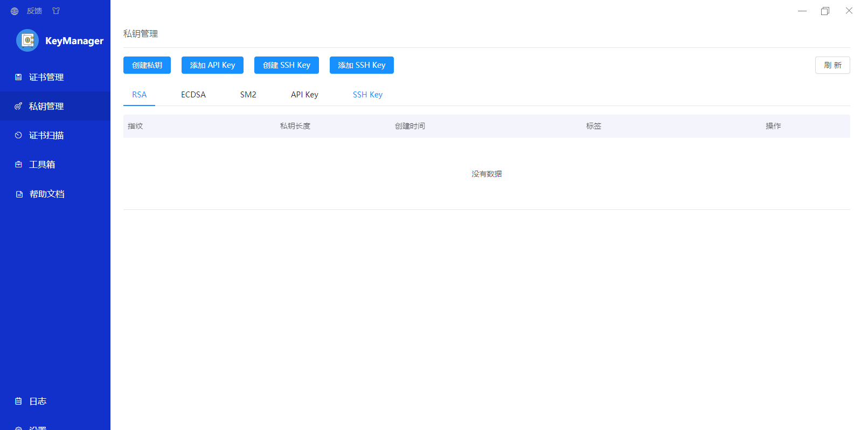Click the 私钥长度 column header
Viewport: 861px width, 430px height.
point(295,126)
